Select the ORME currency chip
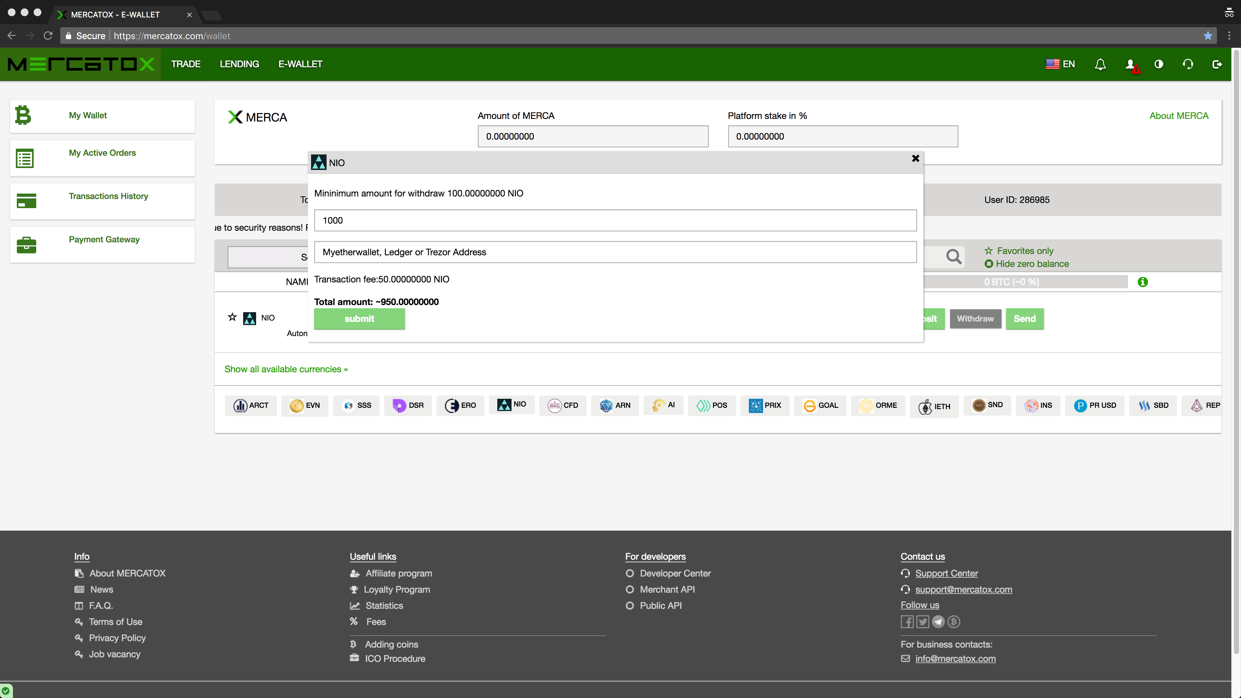This screenshot has height=698, width=1241. pos(878,405)
